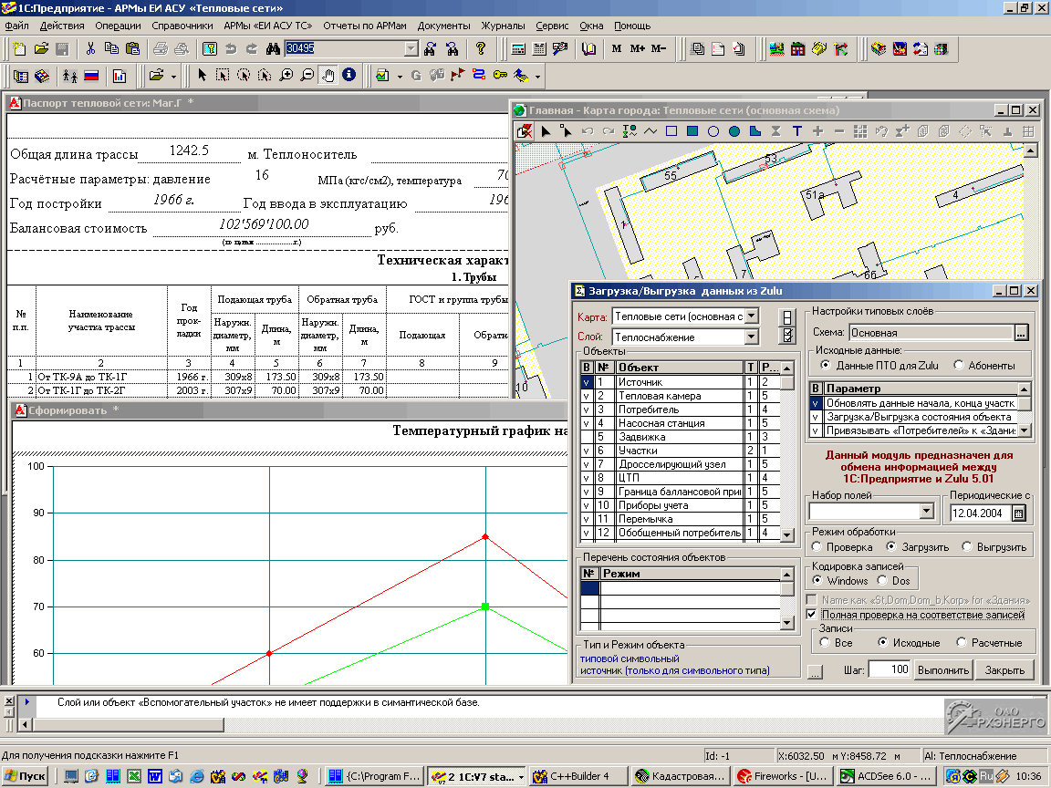This screenshot has width=1051, height=788.
Task: Select the hand pan tool
Action: coord(328,76)
